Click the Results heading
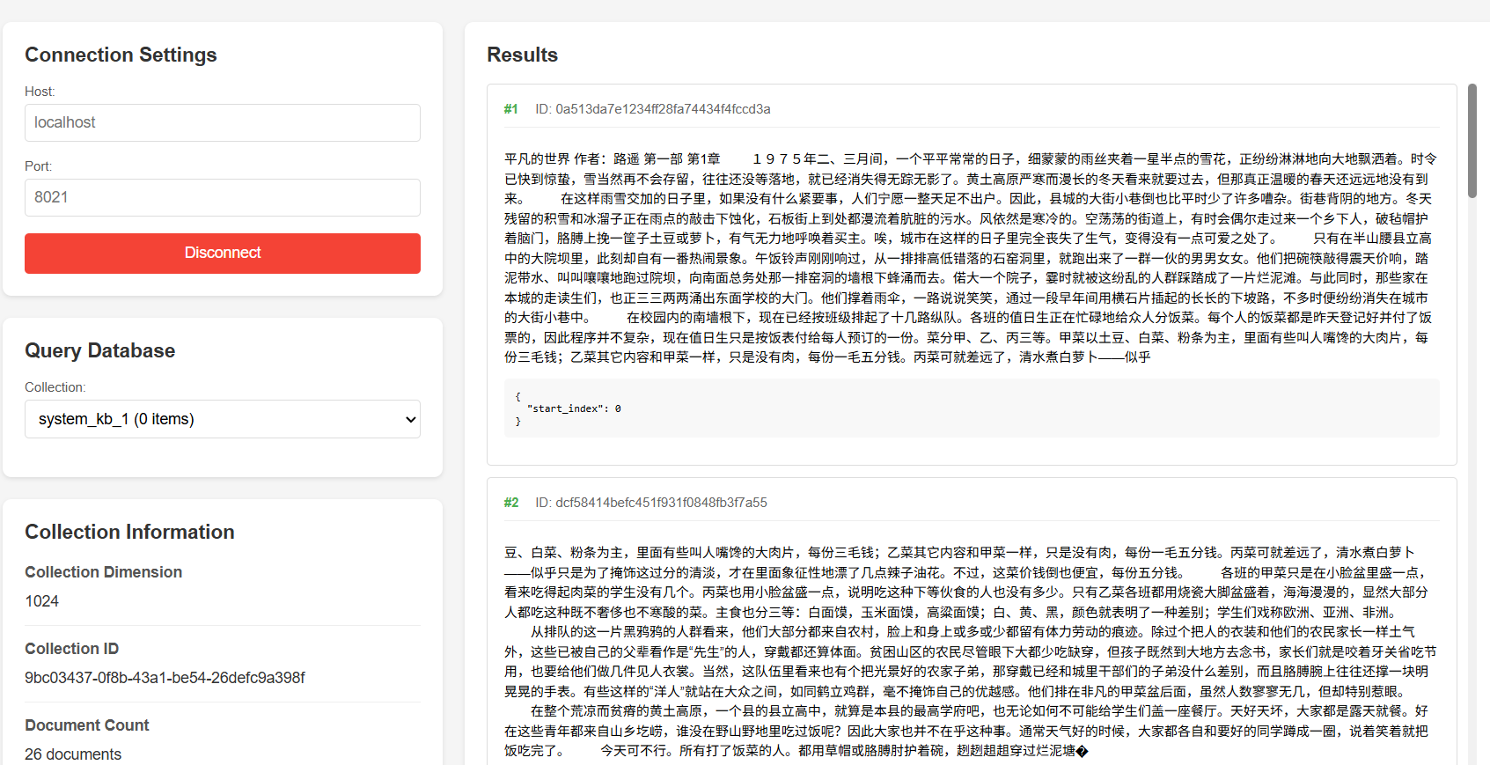This screenshot has height=765, width=1490. coord(522,55)
